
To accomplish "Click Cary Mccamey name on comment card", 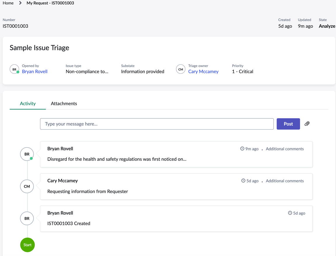I will point(62,181).
